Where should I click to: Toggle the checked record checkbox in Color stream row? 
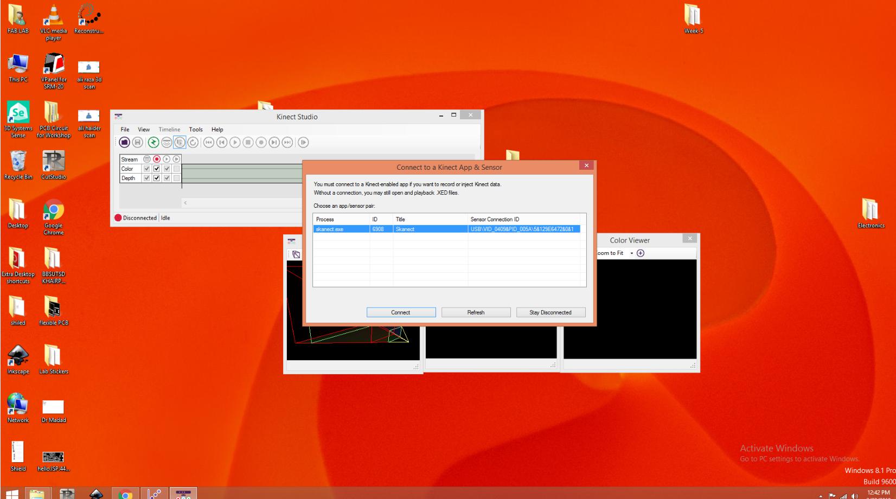point(157,169)
